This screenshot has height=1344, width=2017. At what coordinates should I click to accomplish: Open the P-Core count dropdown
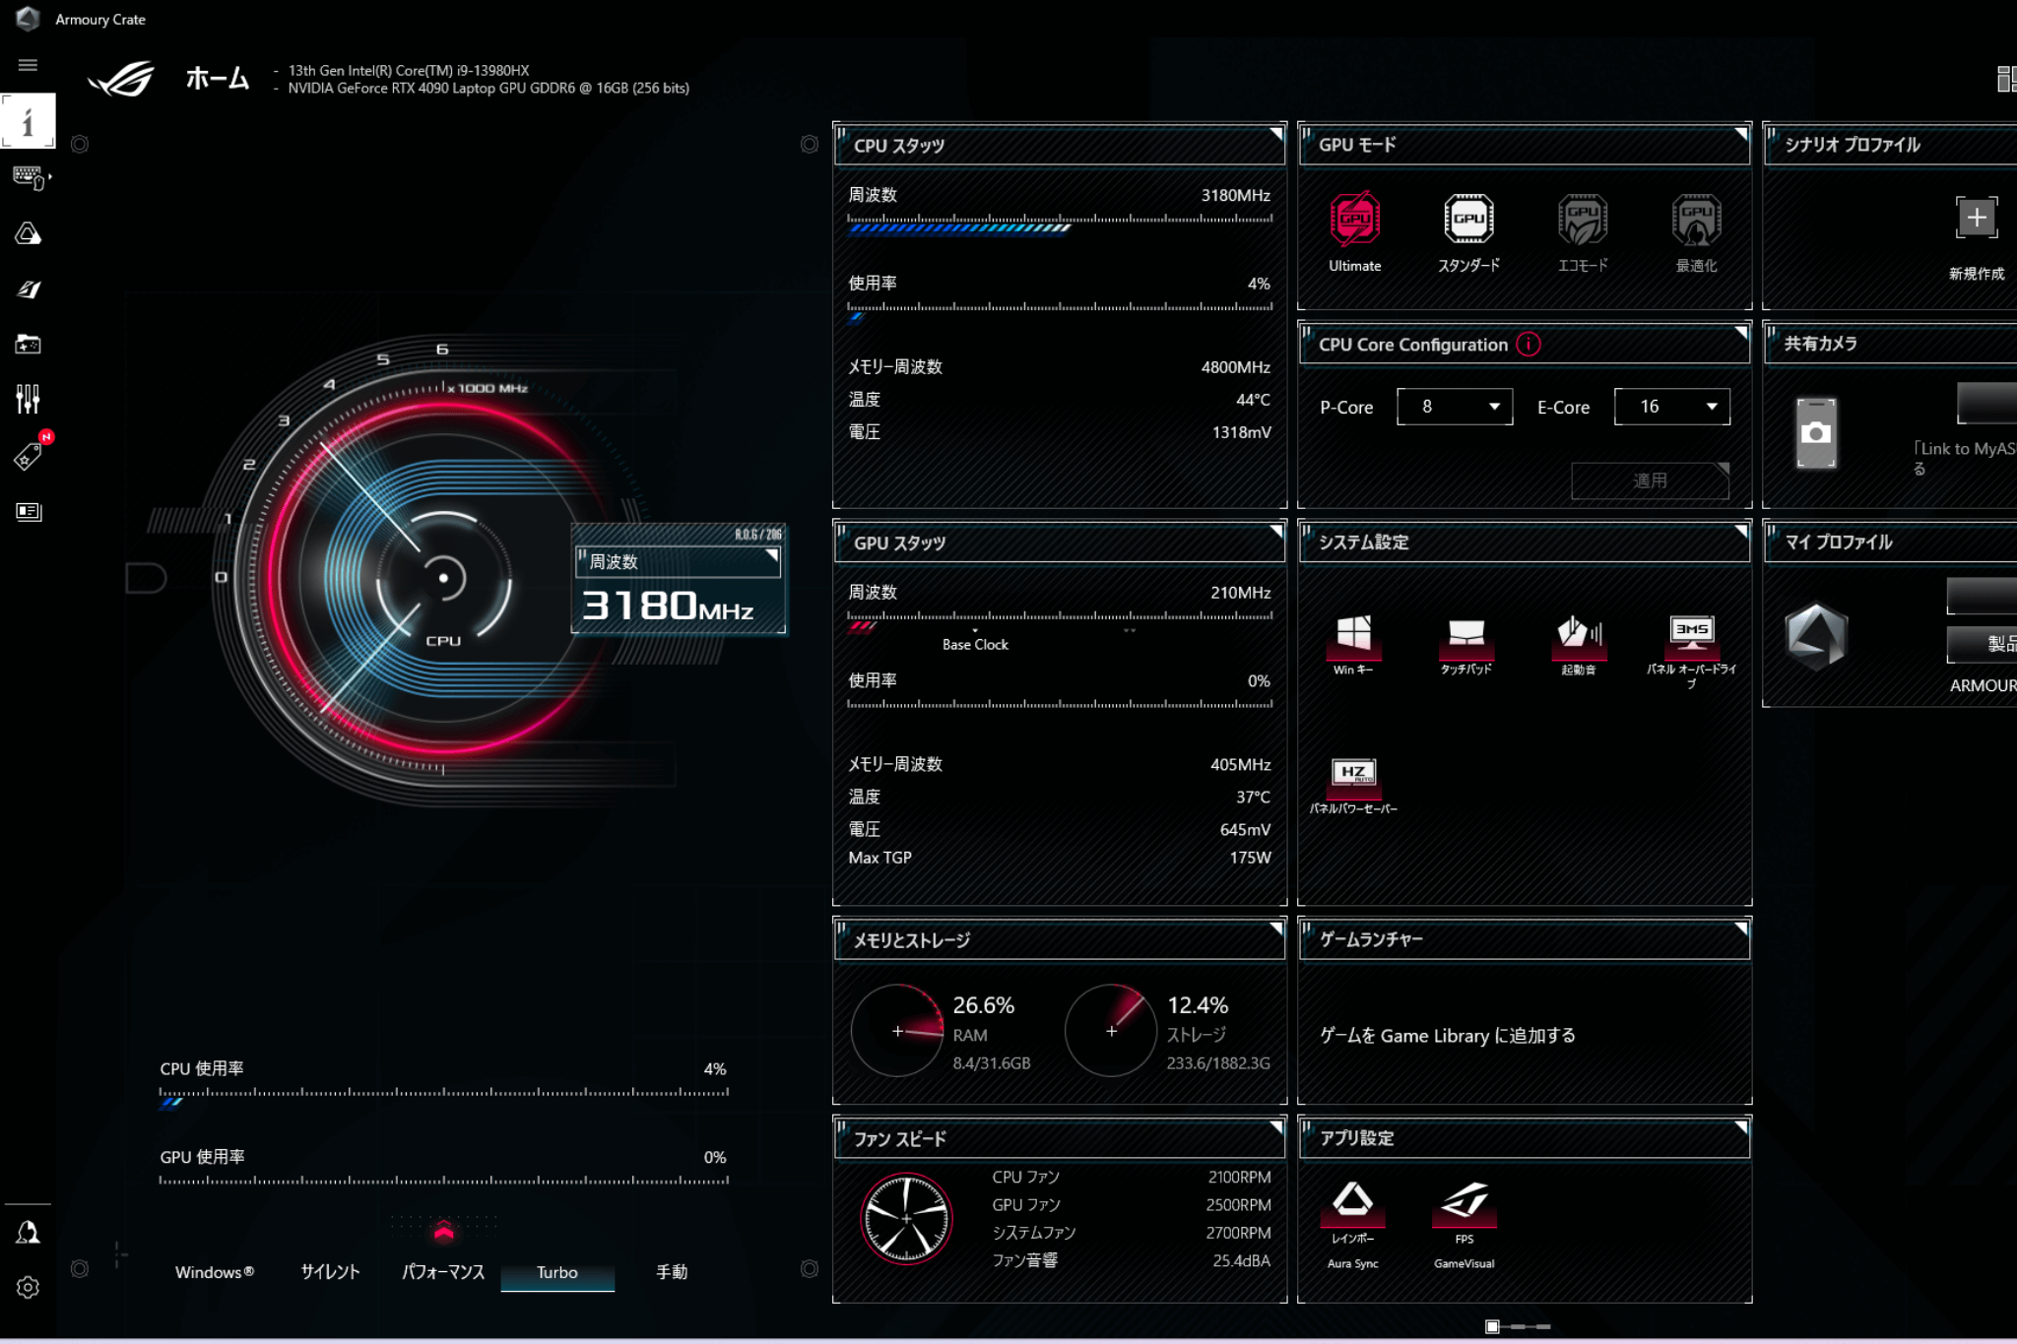[1455, 407]
